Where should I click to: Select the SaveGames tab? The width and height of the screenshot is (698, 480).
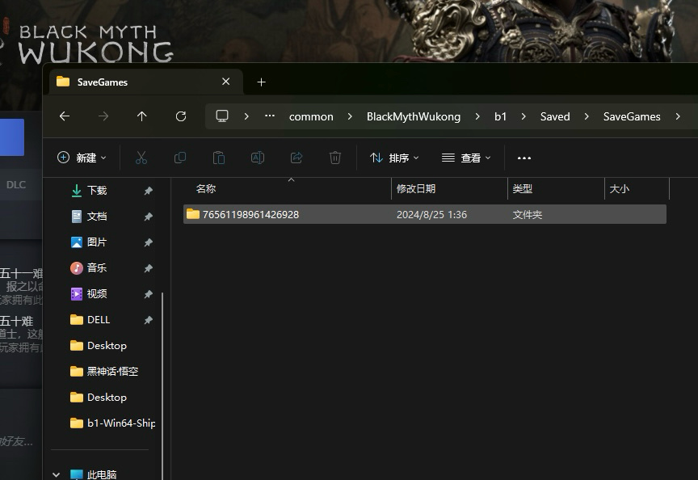pos(146,82)
